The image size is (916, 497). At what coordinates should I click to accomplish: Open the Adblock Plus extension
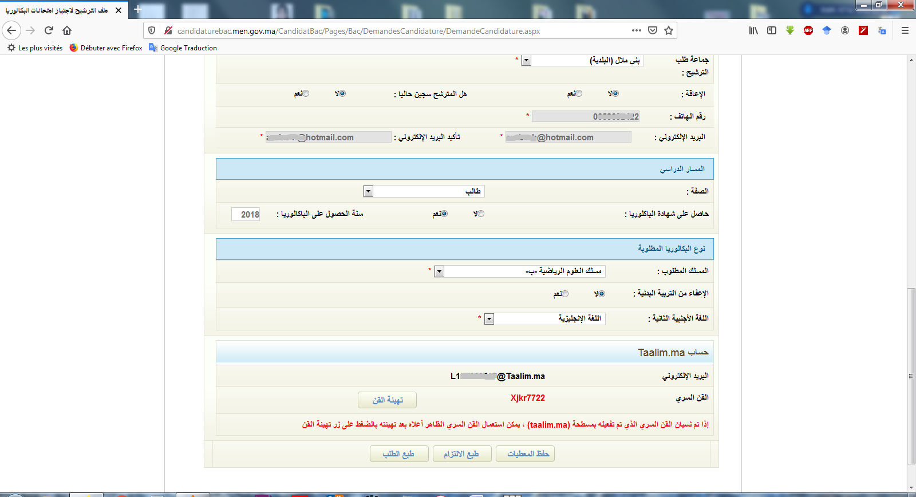[x=808, y=30]
